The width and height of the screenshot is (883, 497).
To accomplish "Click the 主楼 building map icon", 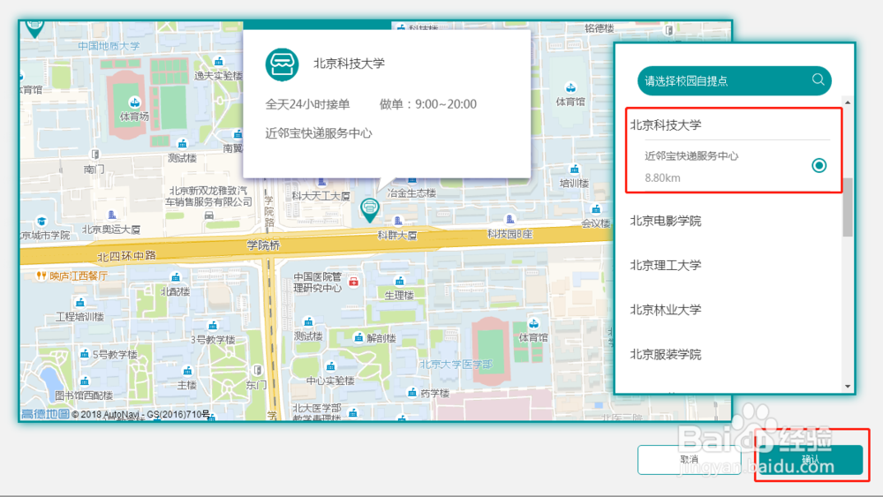I will (x=187, y=371).
